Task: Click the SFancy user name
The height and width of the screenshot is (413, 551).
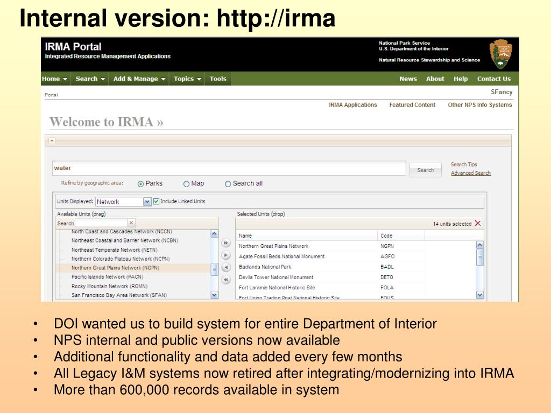Action: [501, 92]
